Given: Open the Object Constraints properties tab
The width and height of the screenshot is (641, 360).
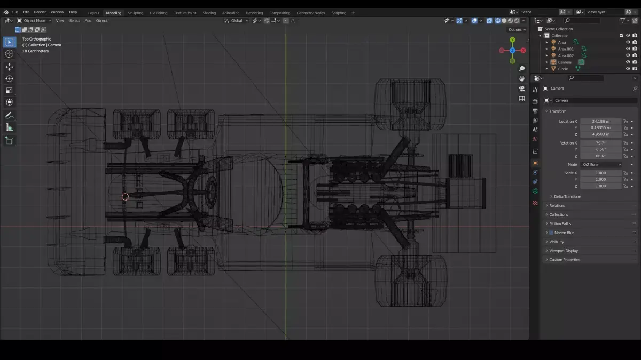Looking at the screenshot, I should pyautogui.click(x=535, y=182).
